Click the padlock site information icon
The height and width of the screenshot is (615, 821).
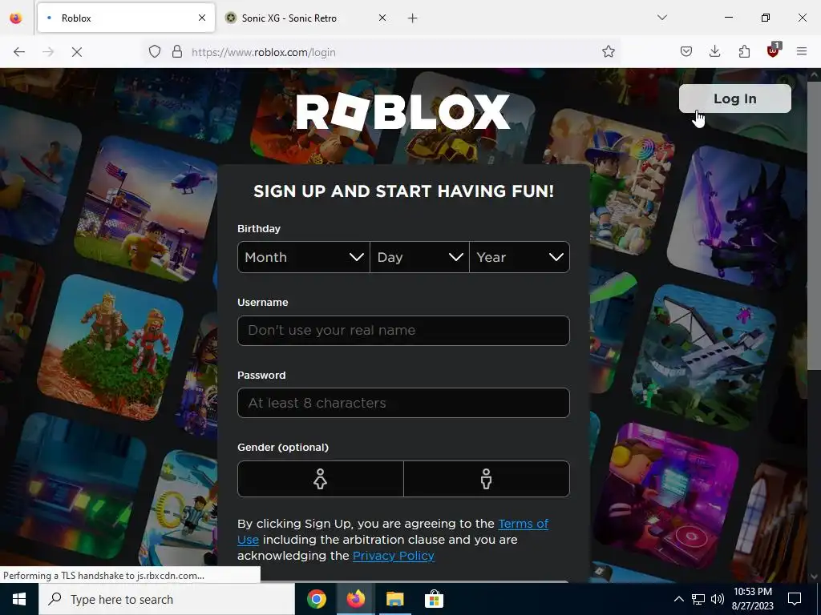point(177,52)
